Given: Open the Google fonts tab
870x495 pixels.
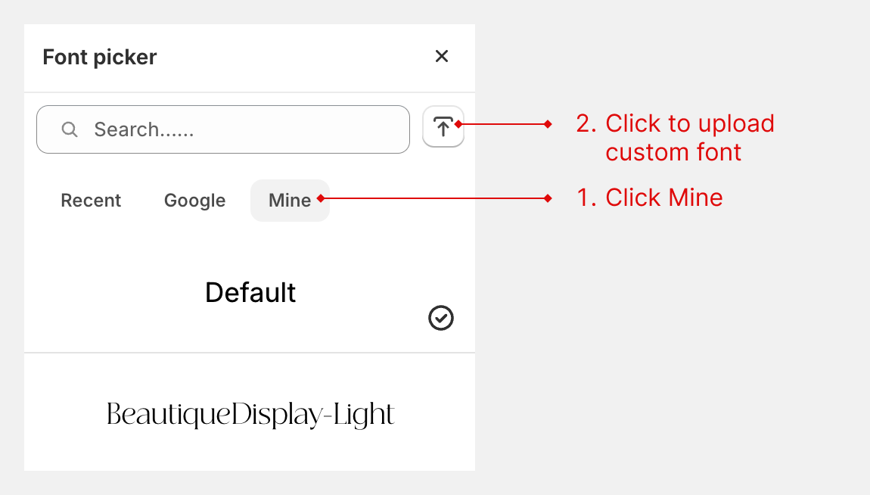Looking at the screenshot, I should [194, 200].
